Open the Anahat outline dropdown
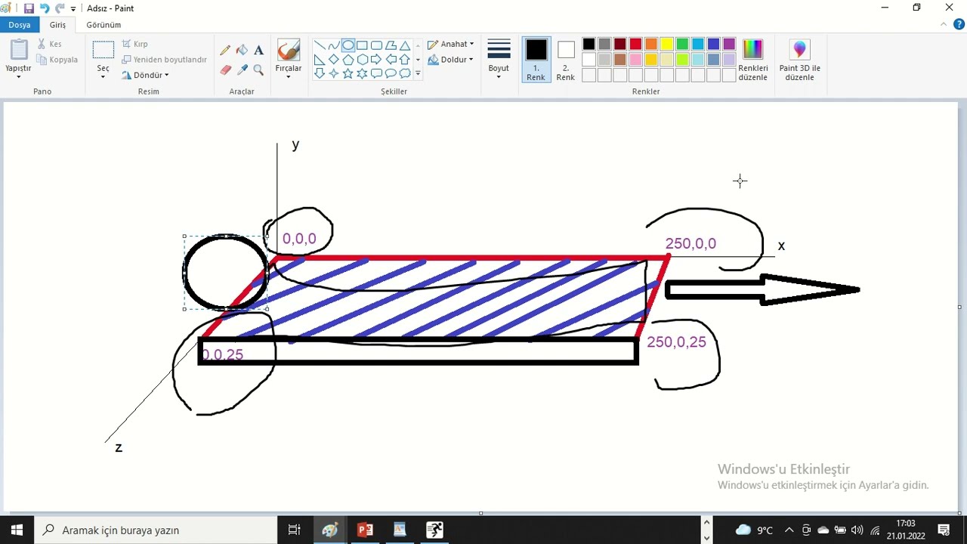Screen dimensions: 967x544 [x=450, y=45]
